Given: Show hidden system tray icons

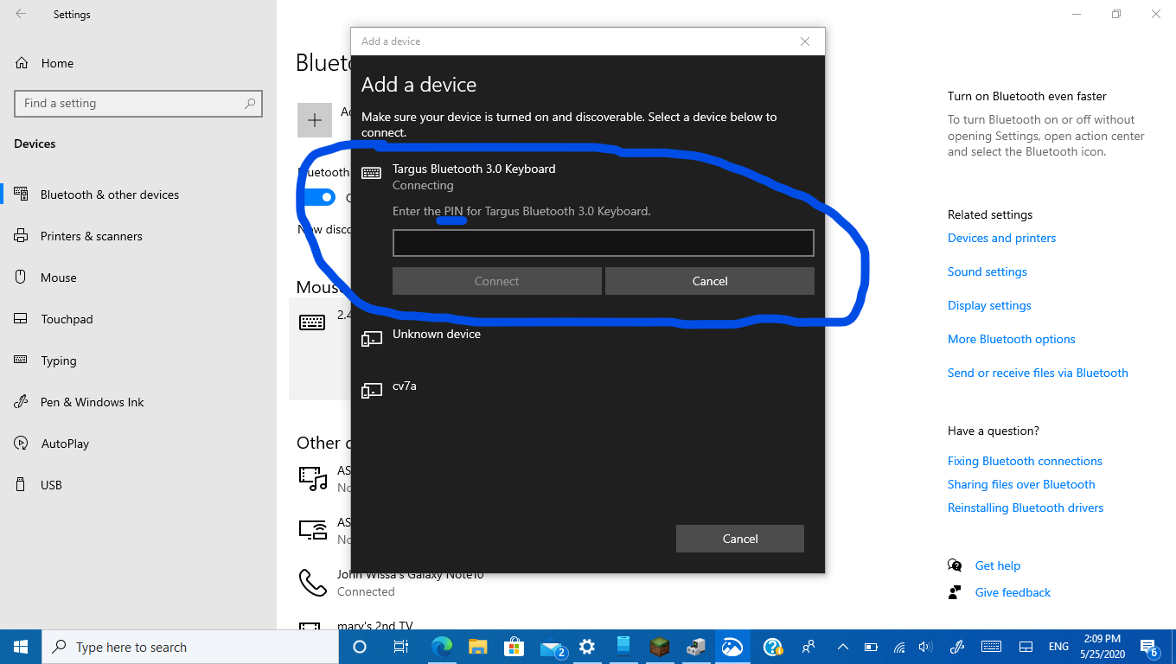Looking at the screenshot, I should (843, 647).
